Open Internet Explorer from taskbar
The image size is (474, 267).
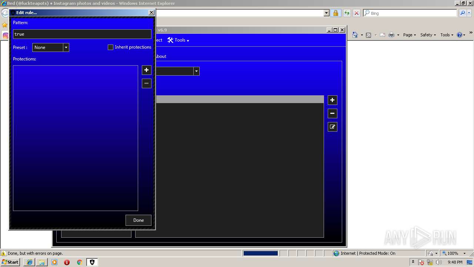29,262
